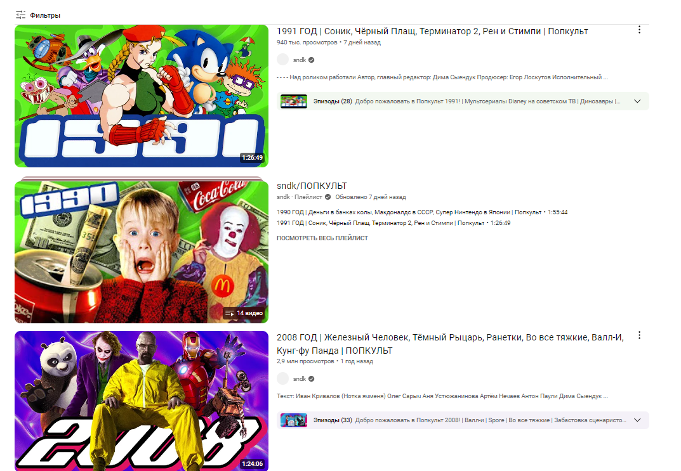Open Фильтры search filters
Screen dimensions: 681x471
(x=38, y=15)
